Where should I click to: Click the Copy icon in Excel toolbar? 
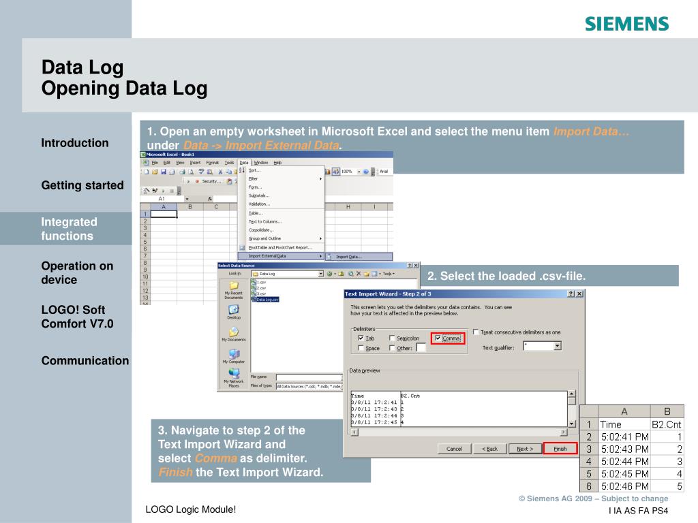[x=229, y=172]
